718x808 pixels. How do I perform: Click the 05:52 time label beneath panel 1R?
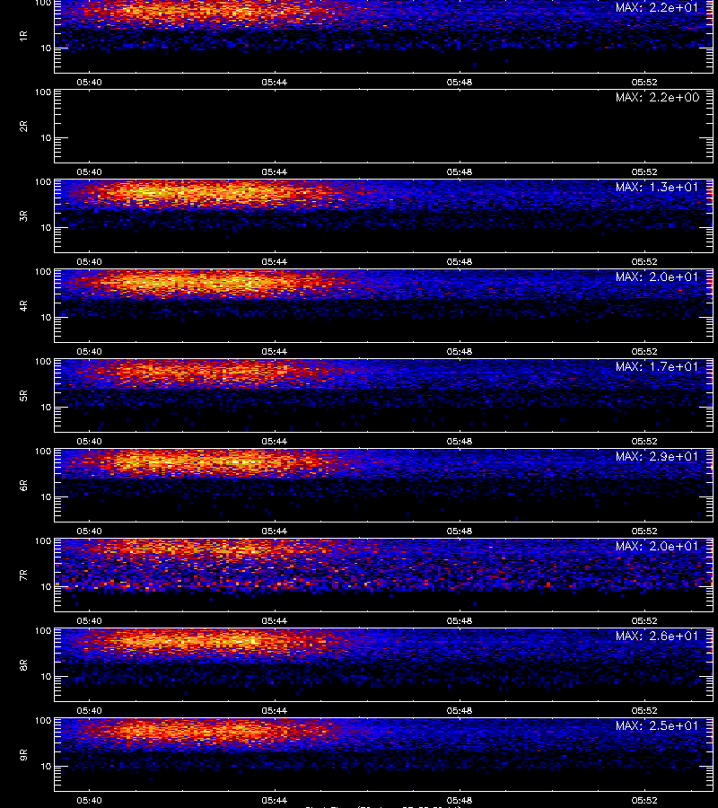point(644,83)
